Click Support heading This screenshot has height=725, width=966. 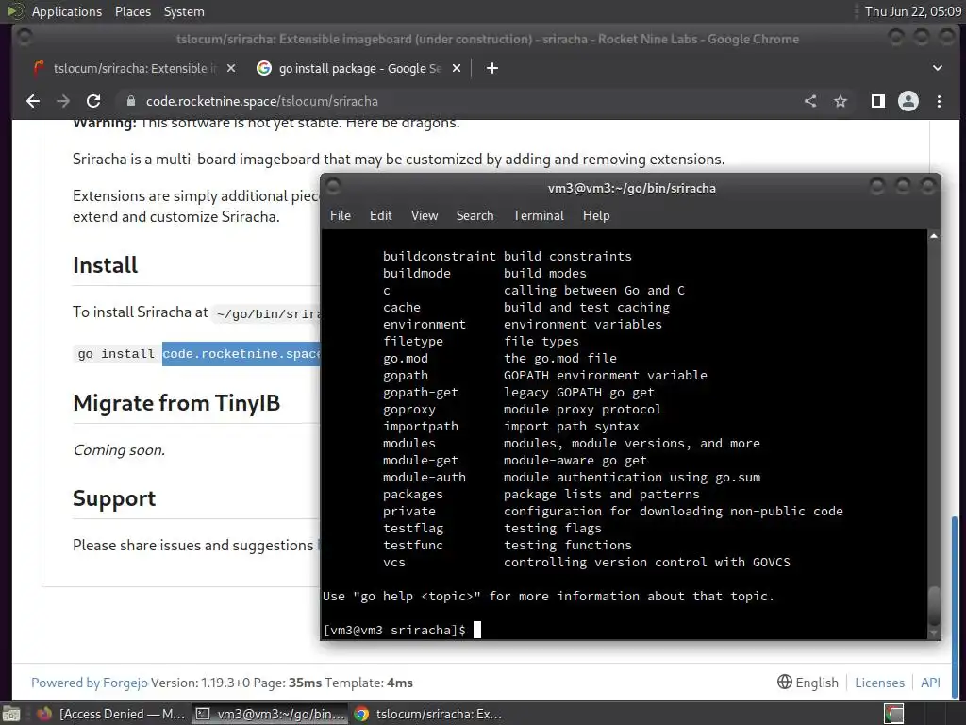(114, 498)
